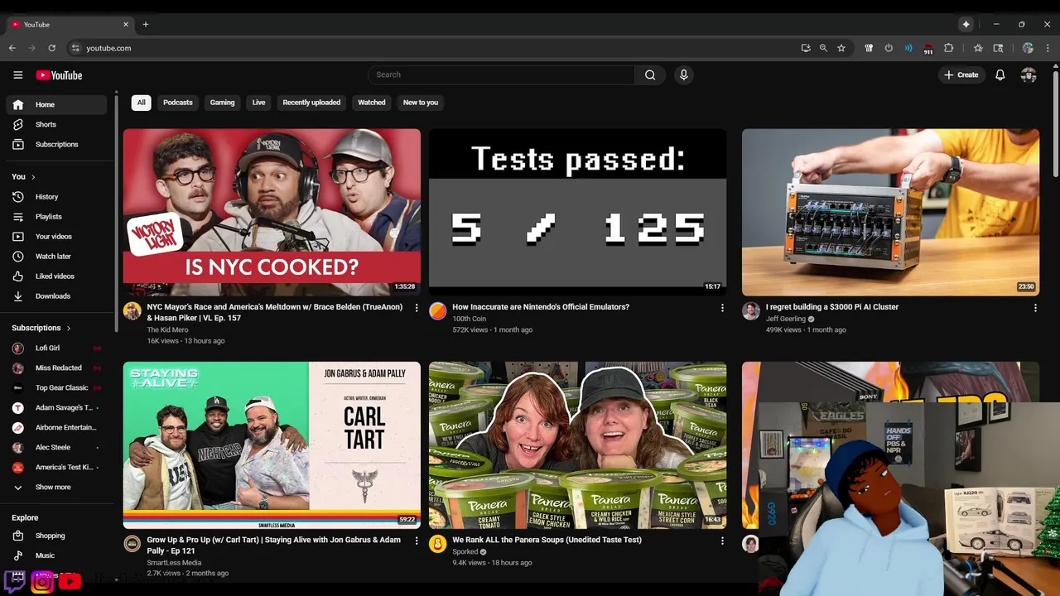Open Top Gear Classic subscription
This screenshot has width=1060, height=596.
pos(56,387)
